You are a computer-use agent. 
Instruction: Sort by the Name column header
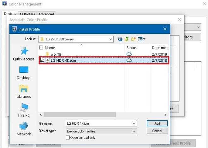pos(50,48)
